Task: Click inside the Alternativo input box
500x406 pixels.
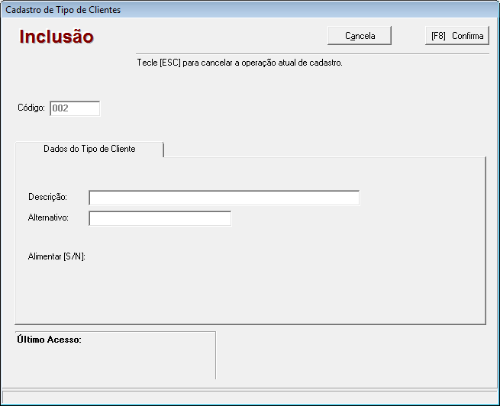Action: (160, 218)
